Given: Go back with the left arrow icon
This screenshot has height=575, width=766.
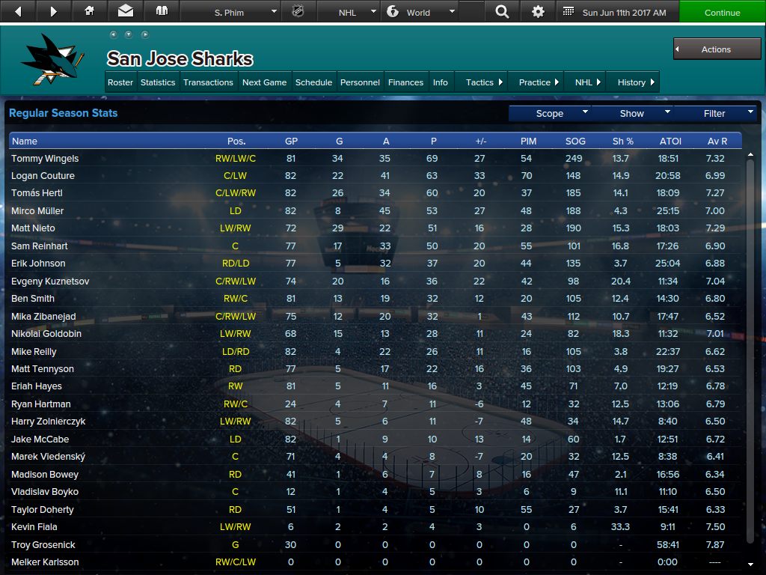Looking at the screenshot, I should (18, 11).
